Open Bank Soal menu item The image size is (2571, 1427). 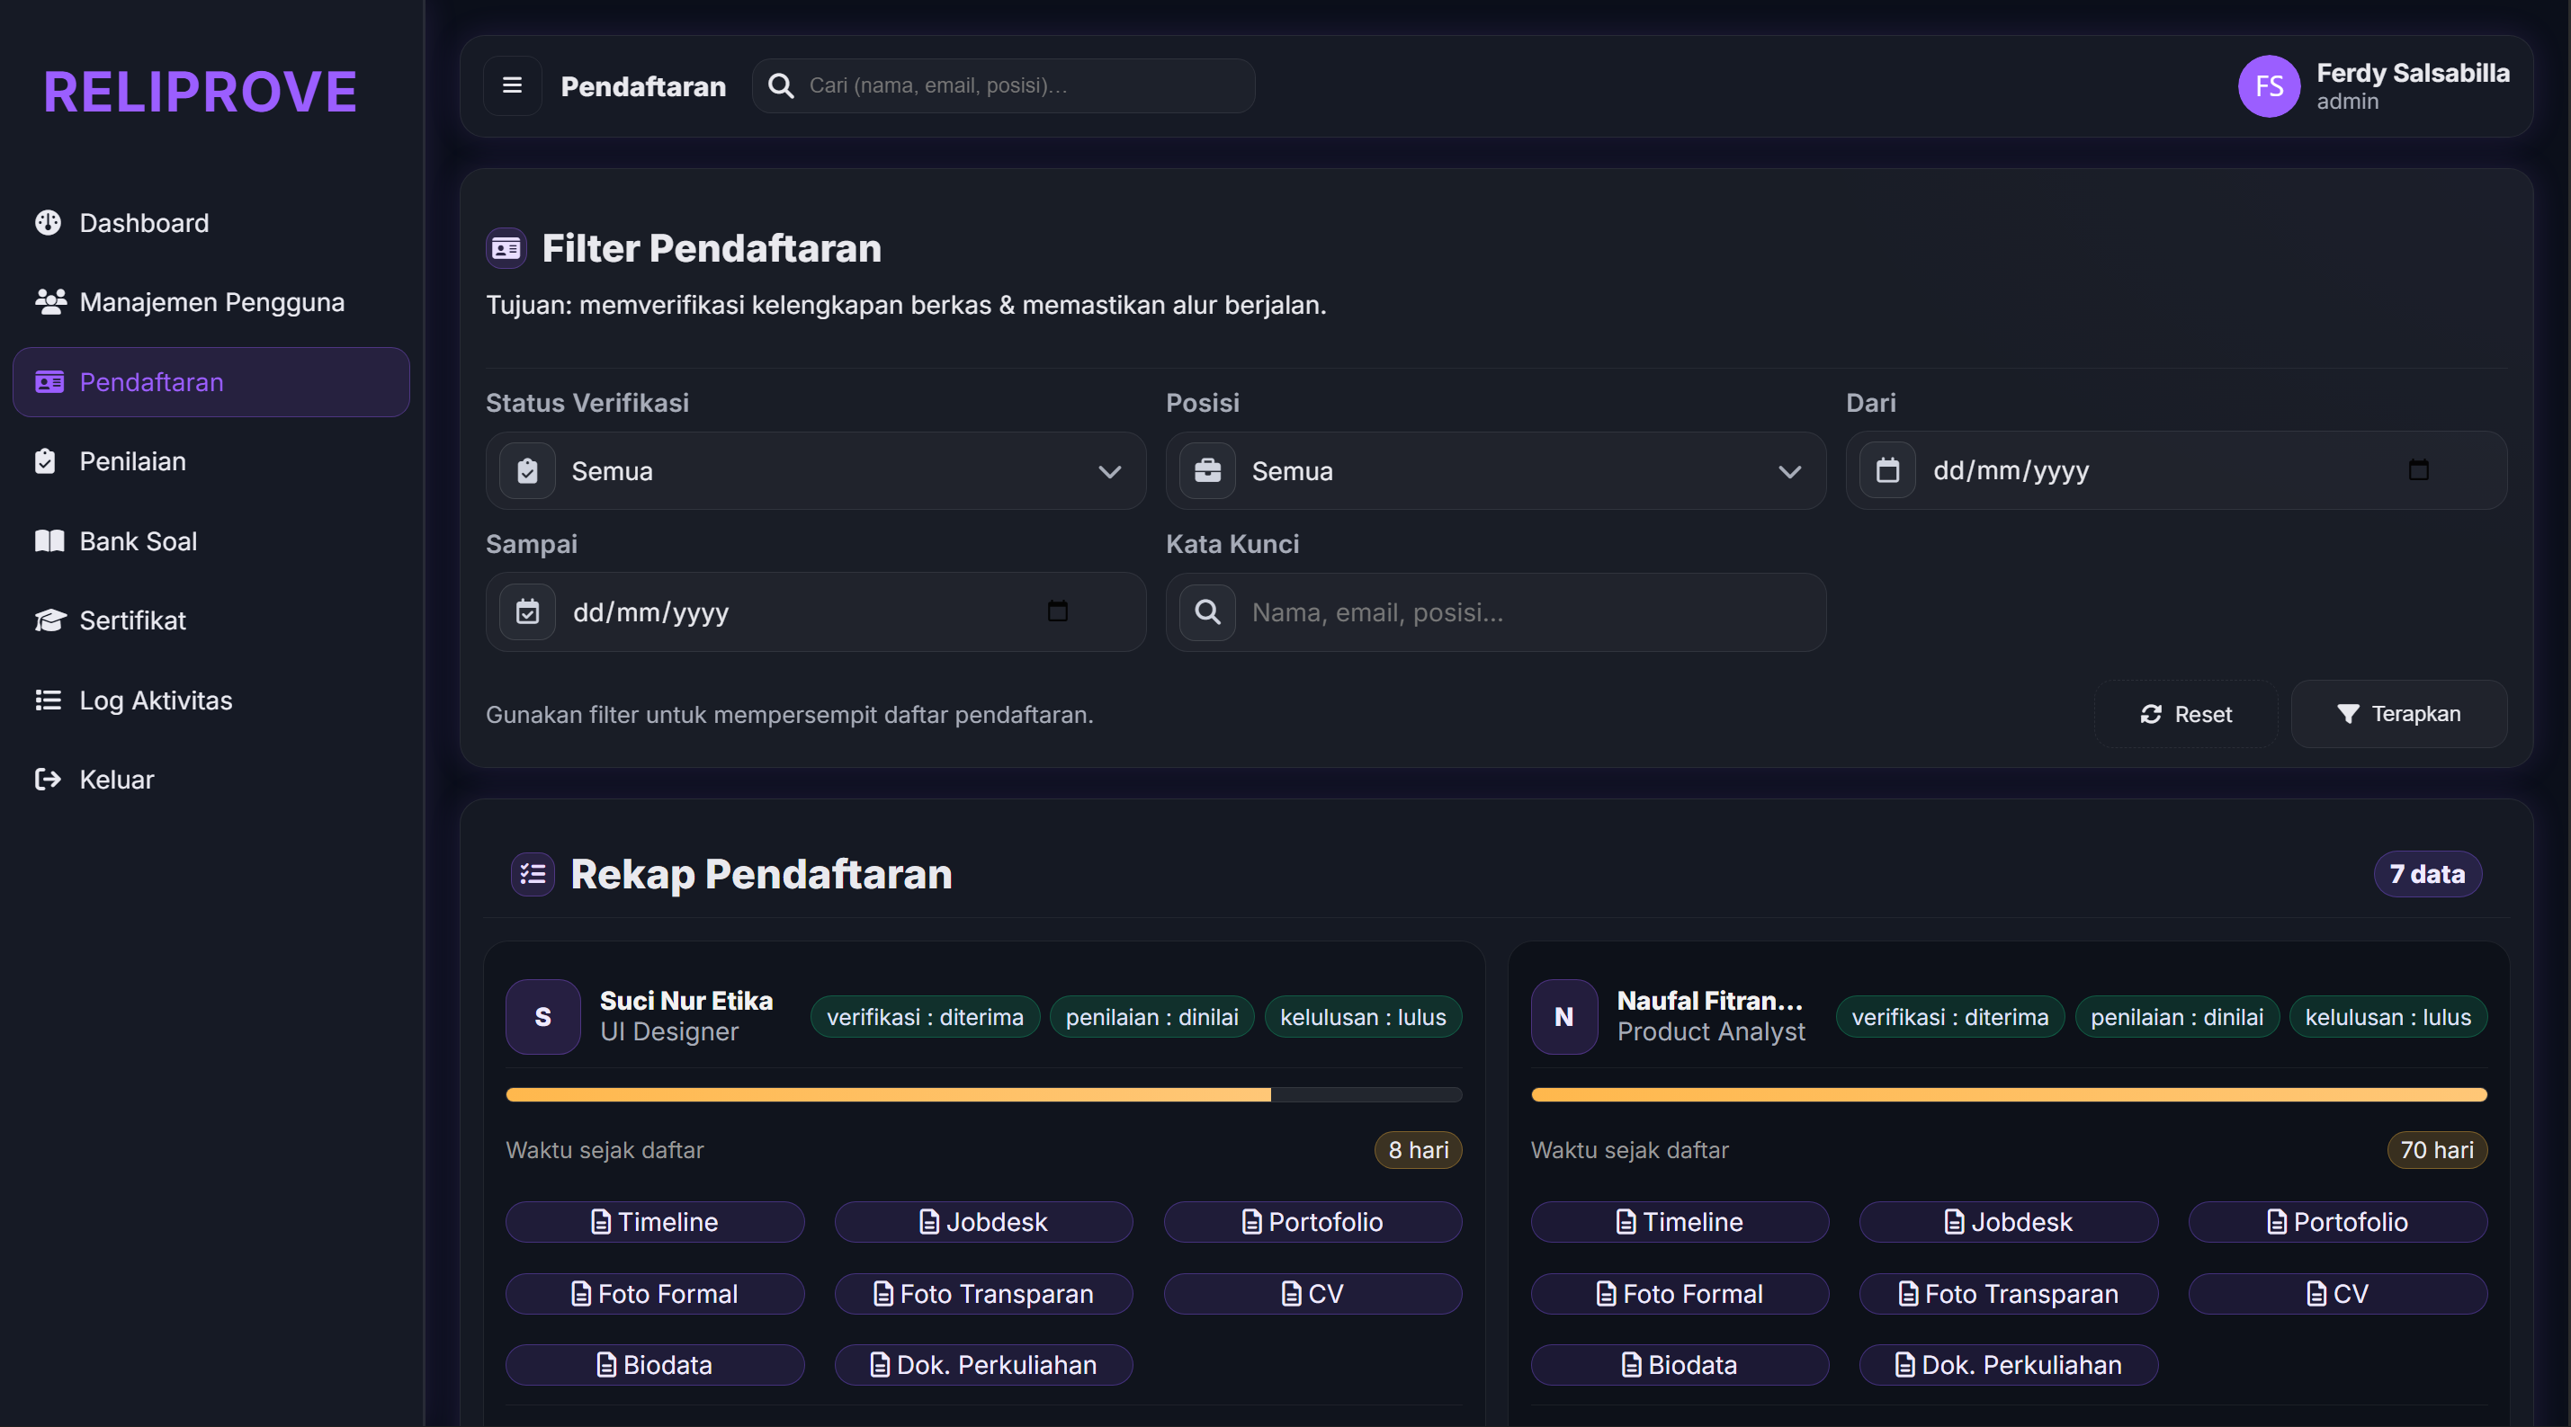[211, 541]
